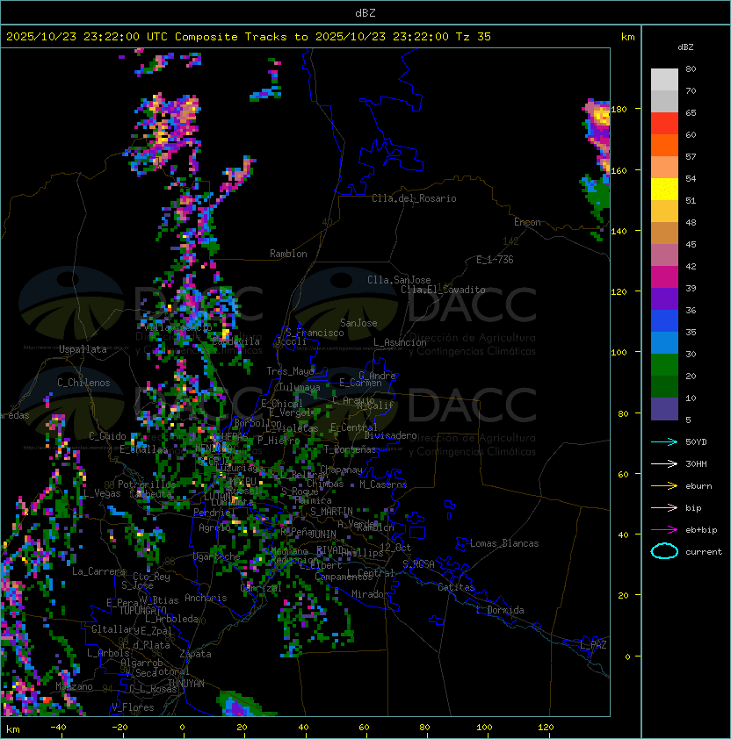Viewport: 731px width, 739px height.
Task: Click the 'Potrerillos' place label
Action: click(x=147, y=484)
